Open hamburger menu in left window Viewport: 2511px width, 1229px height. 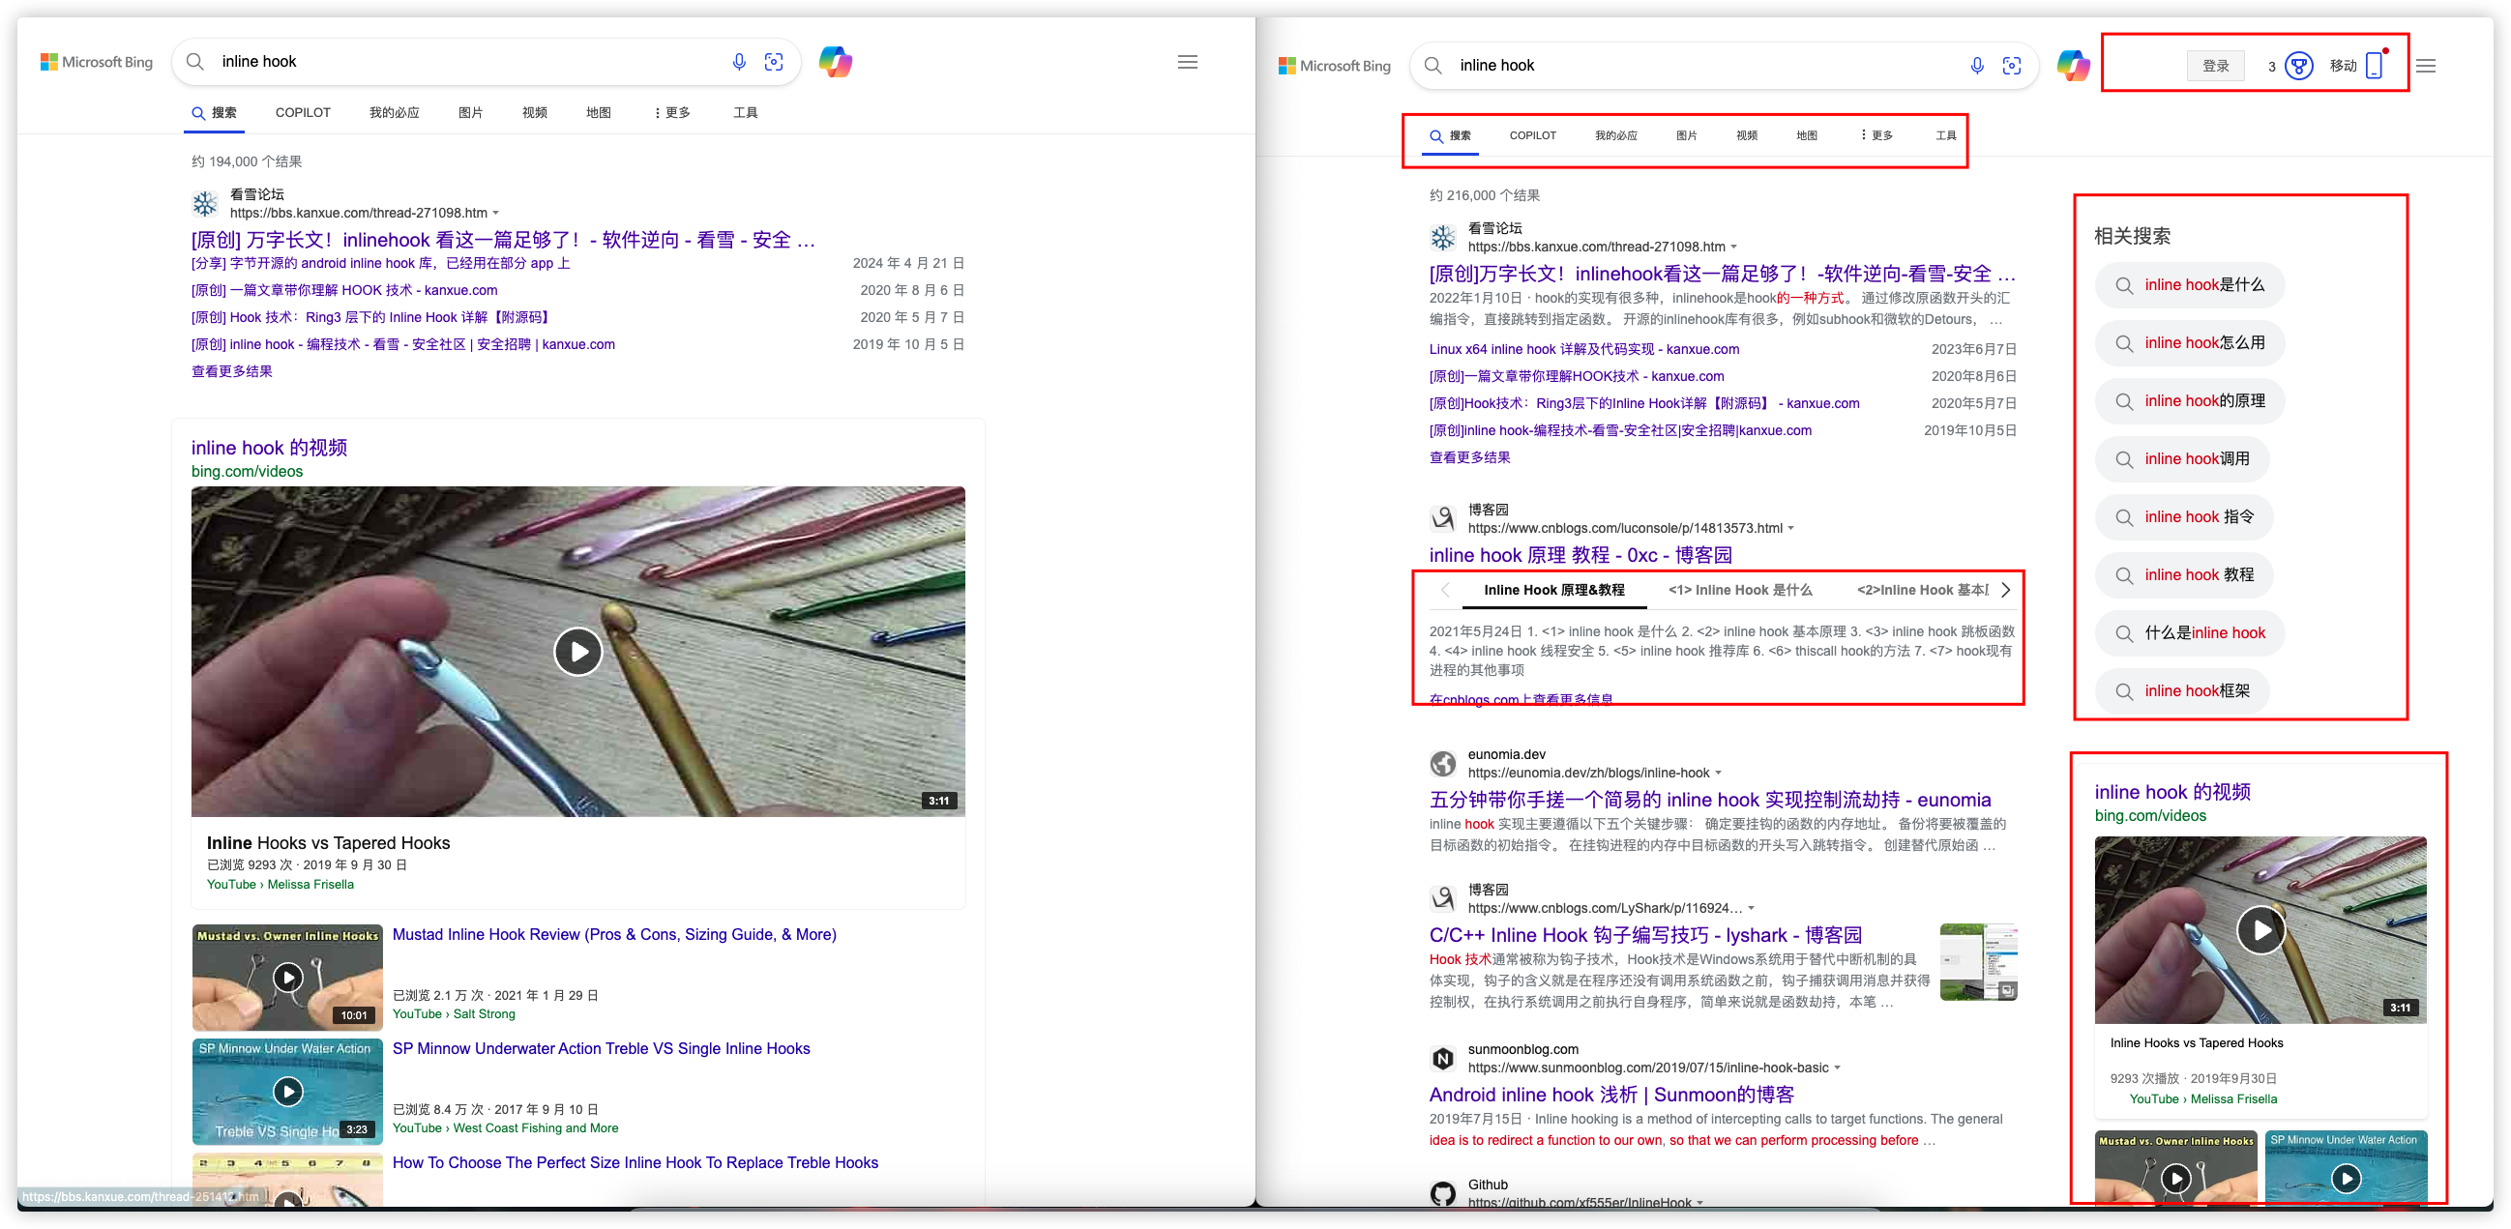1187,61
